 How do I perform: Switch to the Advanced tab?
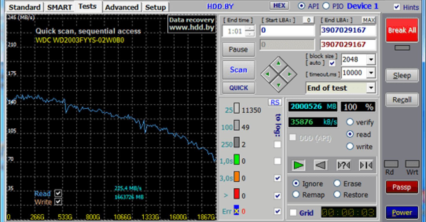(122, 7)
